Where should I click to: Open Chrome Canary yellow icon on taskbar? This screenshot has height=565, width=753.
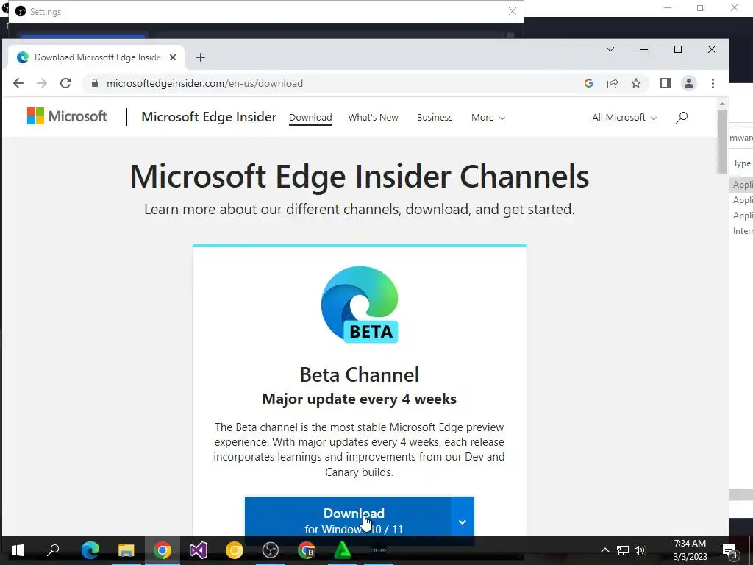pyautogui.click(x=235, y=550)
